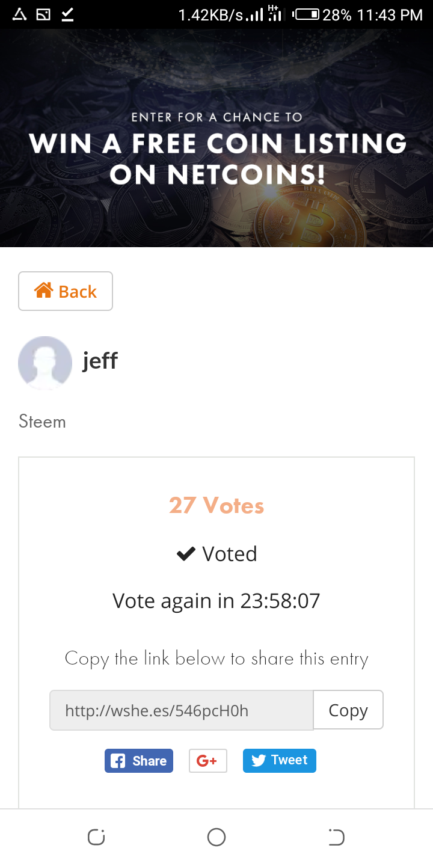This screenshot has height=866, width=433.
Task: Click the orange home icon
Action: 43,291
